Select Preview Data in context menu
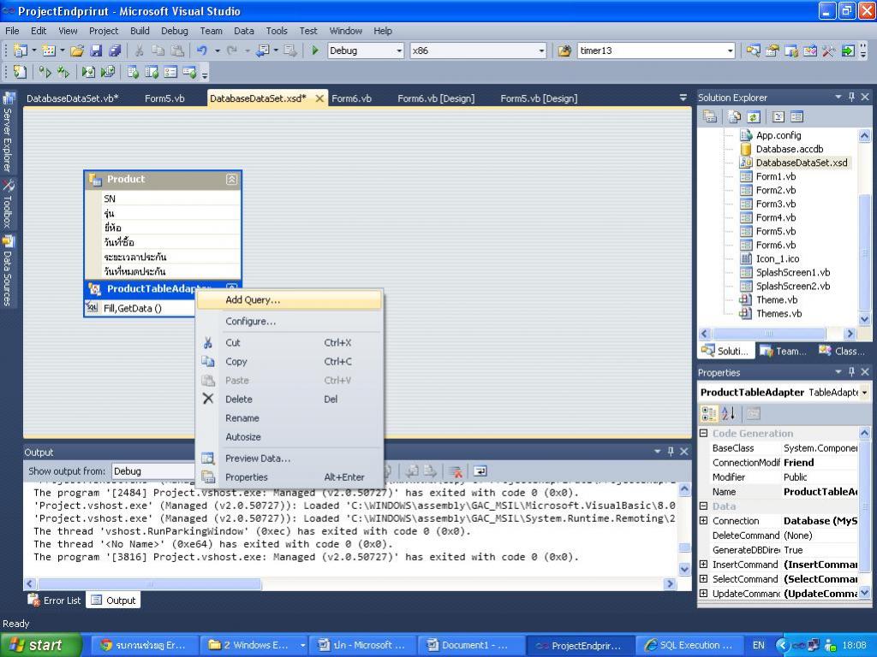This screenshot has width=877, height=657. point(258,459)
